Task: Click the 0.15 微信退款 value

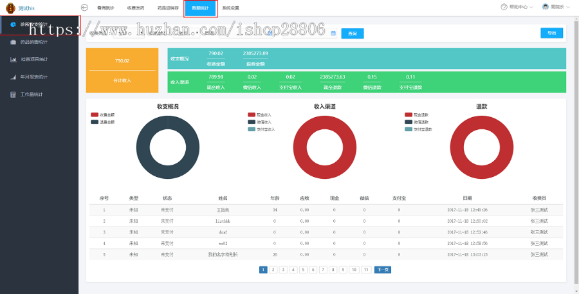Action: tap(372, 77)
